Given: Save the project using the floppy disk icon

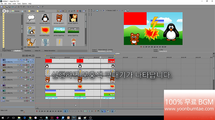Looking at the screenshot, I should click(x=7, y=7).
